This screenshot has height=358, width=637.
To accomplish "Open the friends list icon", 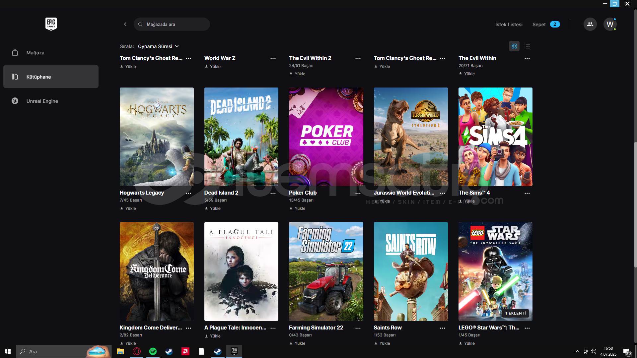I will coord(590,24).
